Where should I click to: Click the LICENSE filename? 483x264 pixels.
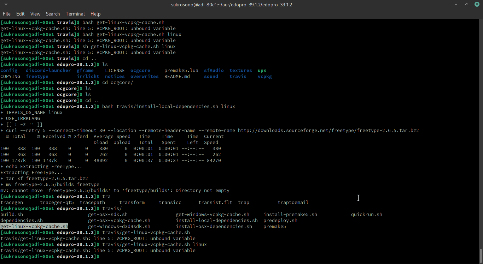click(x=115, y=70)
